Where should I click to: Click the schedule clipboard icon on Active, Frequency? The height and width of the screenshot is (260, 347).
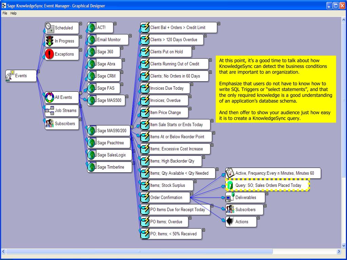[230, 173]
